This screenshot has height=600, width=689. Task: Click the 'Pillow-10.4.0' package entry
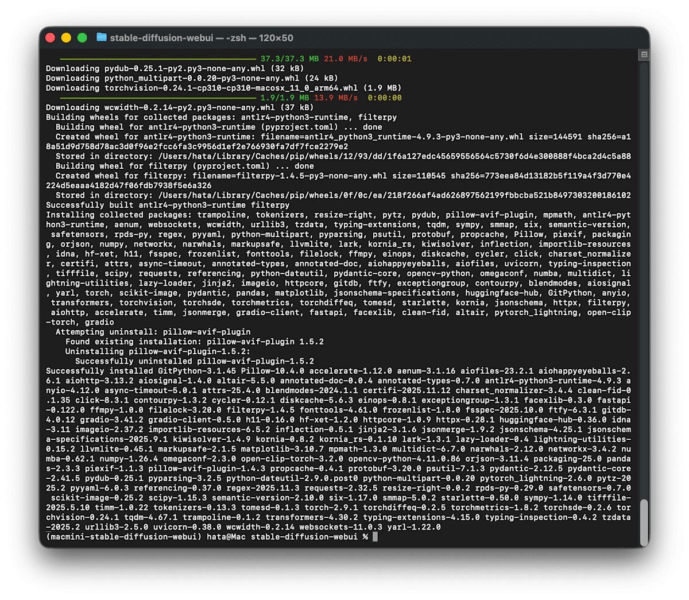[x=272, y=371]
